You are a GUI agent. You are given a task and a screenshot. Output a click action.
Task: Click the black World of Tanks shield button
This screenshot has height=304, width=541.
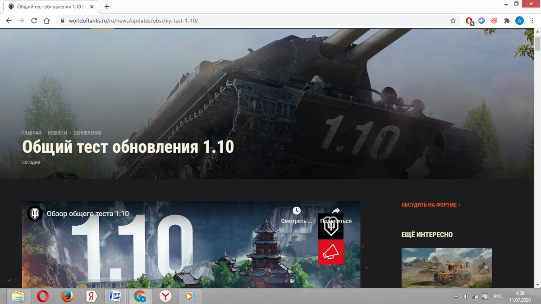(x=331, y=227)
